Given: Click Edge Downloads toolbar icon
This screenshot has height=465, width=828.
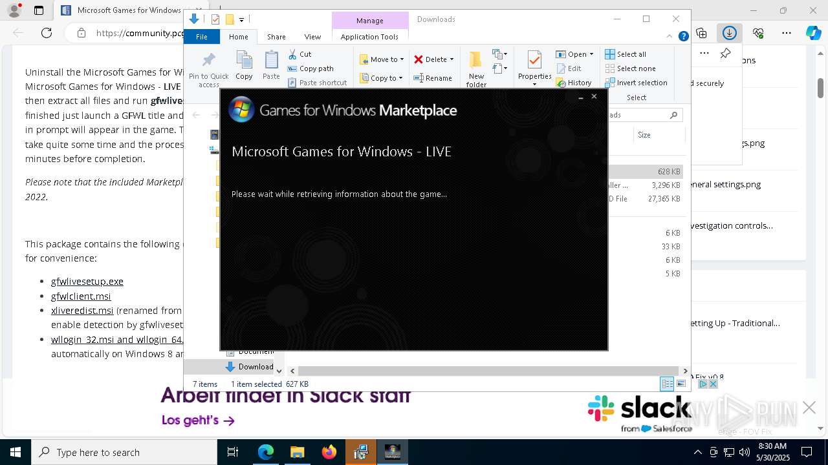Looking at the screenshot, I should (x=730, y=33).
